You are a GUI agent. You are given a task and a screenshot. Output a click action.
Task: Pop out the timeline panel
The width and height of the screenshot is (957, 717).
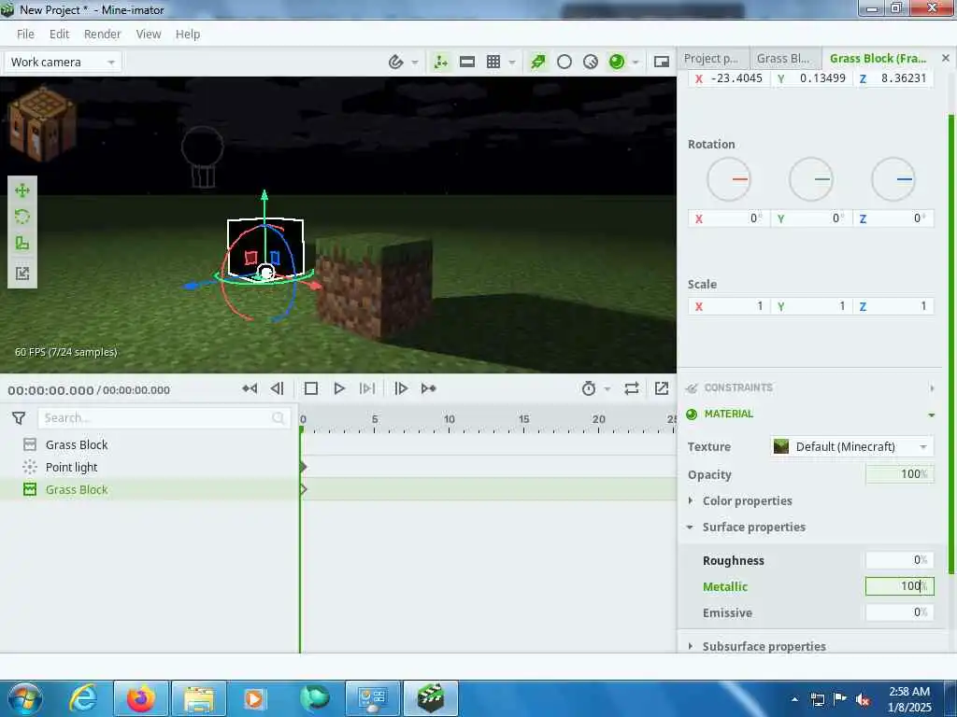(x=662, y=388)
